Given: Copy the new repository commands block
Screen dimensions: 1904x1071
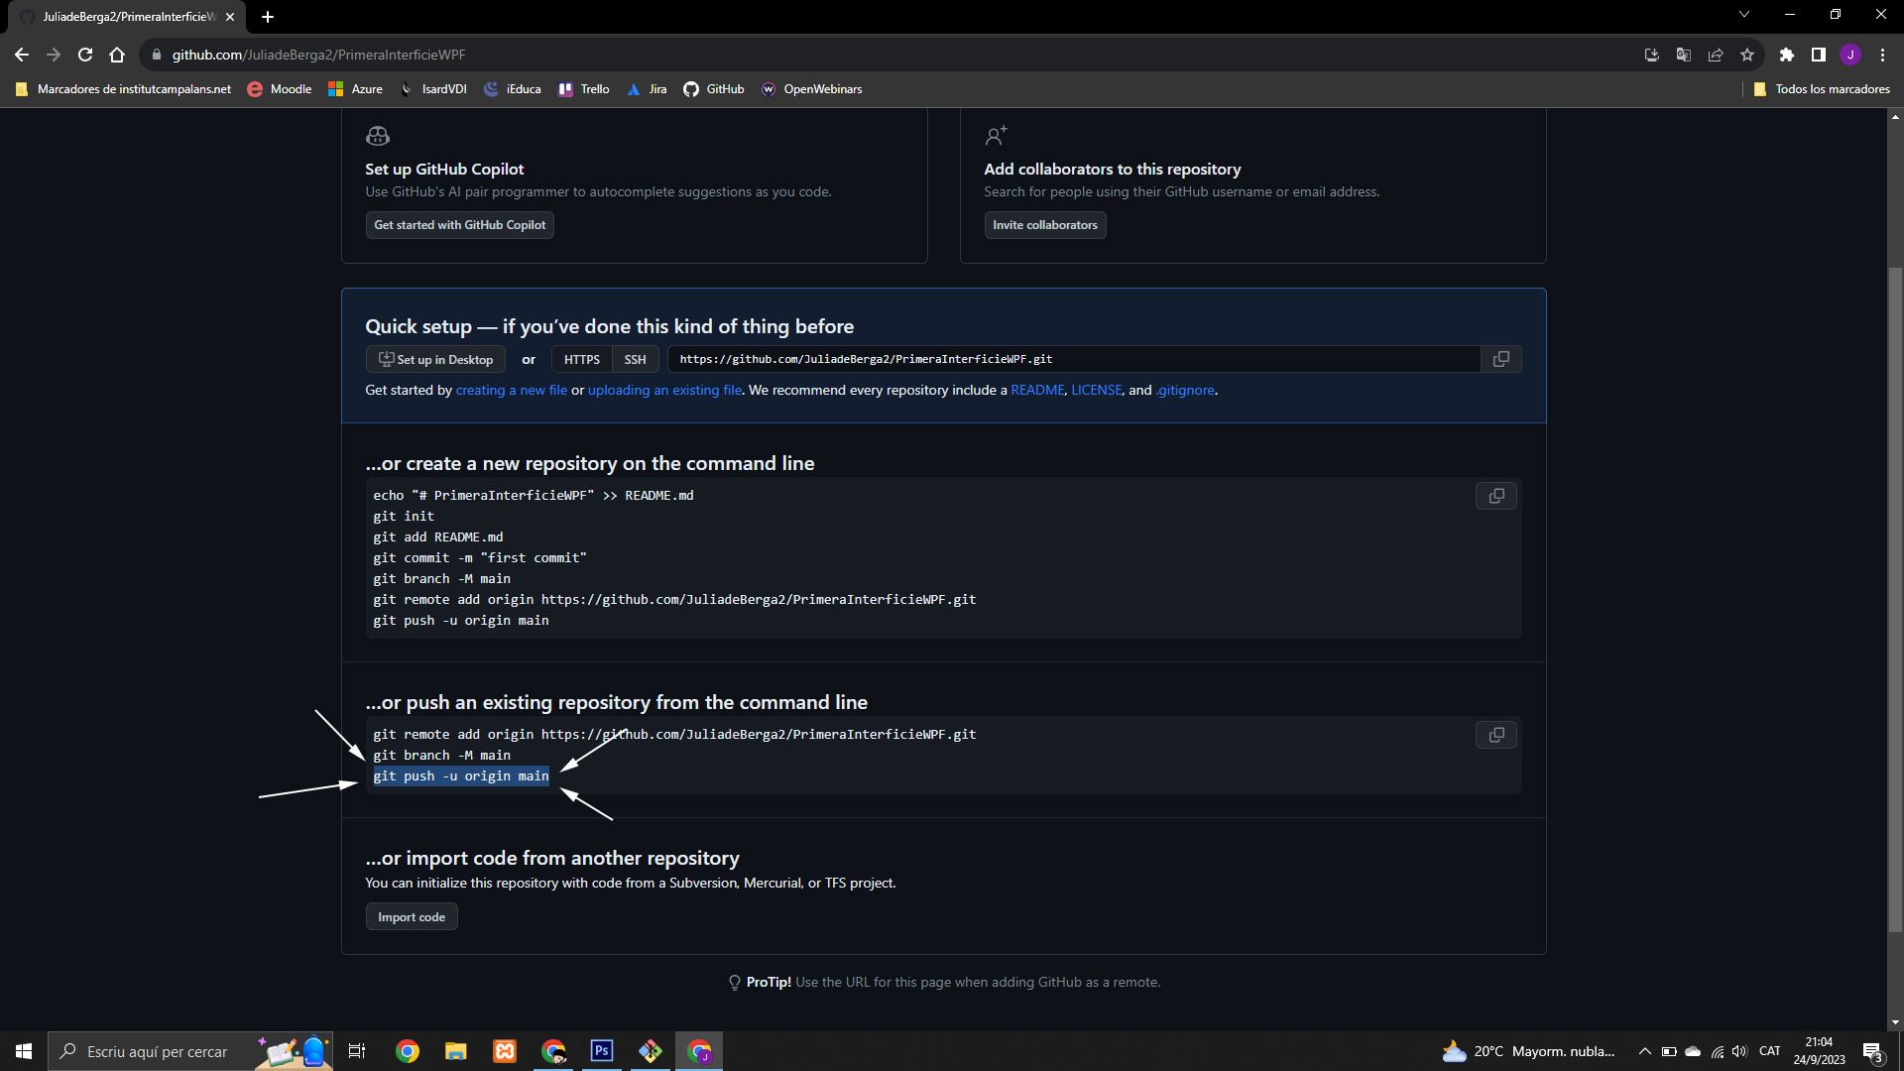Looking at the screenshot, I should pyautogui.click(x=1495, y=496).
